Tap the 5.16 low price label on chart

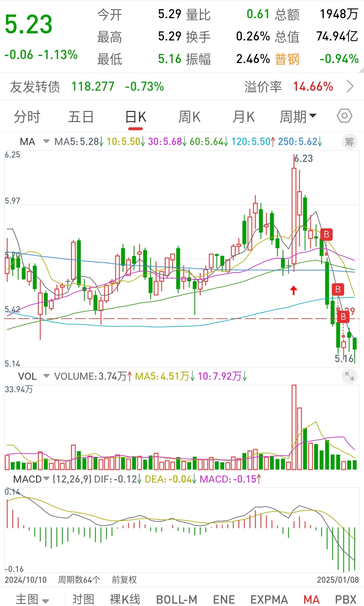(344, 358)
